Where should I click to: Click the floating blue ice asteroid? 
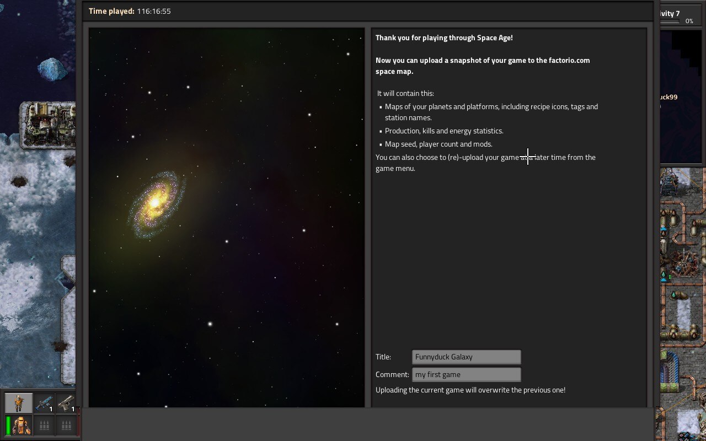52,68
